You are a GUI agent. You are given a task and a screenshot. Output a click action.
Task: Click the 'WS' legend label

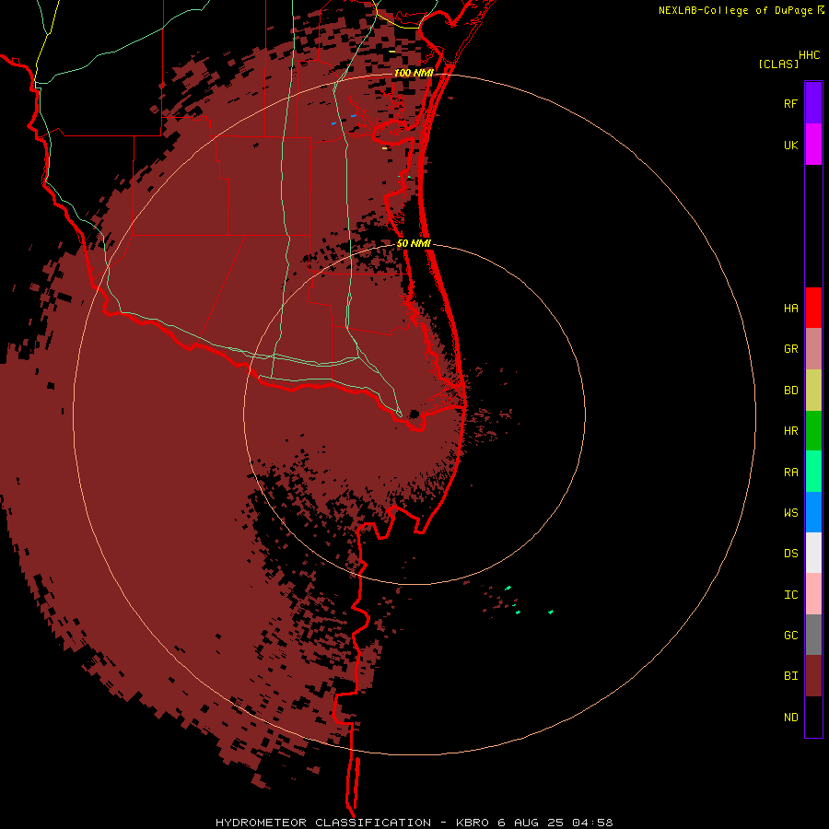[790, 513]
